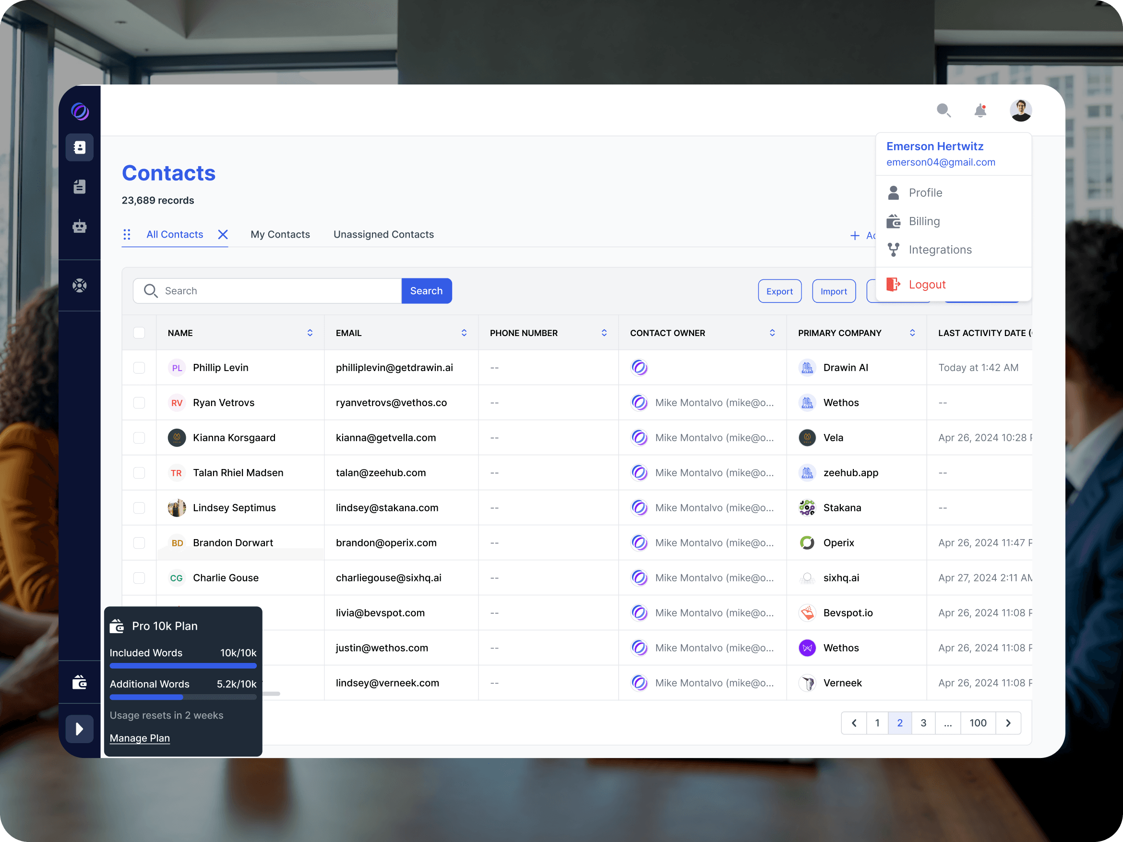The image size is (1123, 842).
Task: Expand the ellipsis pages in pagination
Action: tap(947, 723)
